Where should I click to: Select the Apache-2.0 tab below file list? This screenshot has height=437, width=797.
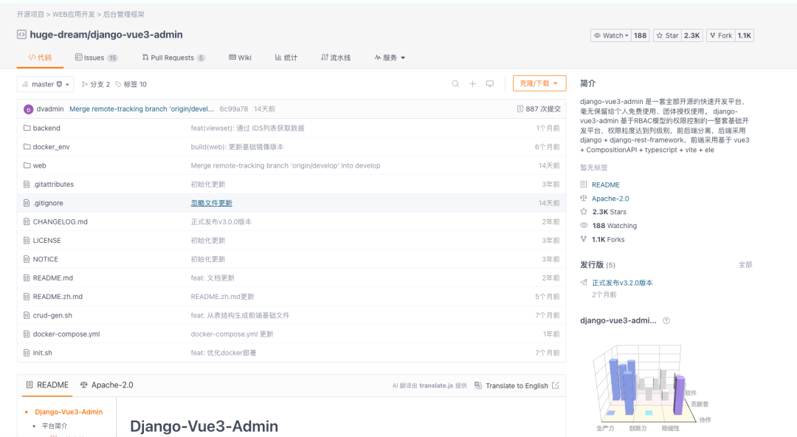(x=107, y=385)
